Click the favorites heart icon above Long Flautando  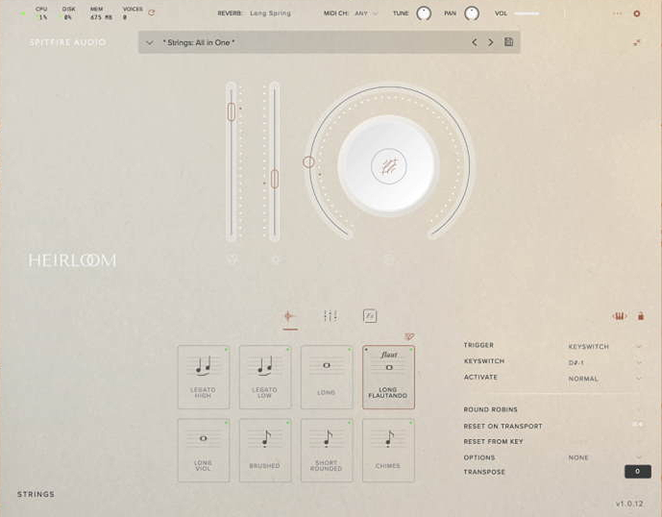point(409,336)
